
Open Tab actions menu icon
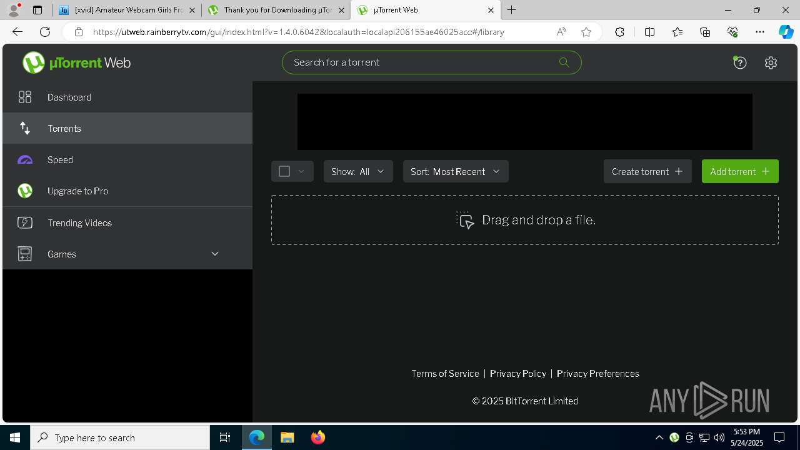point(37,10)
